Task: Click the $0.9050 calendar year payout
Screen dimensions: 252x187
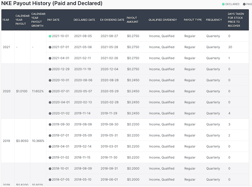Action: [x=22, y=141]
